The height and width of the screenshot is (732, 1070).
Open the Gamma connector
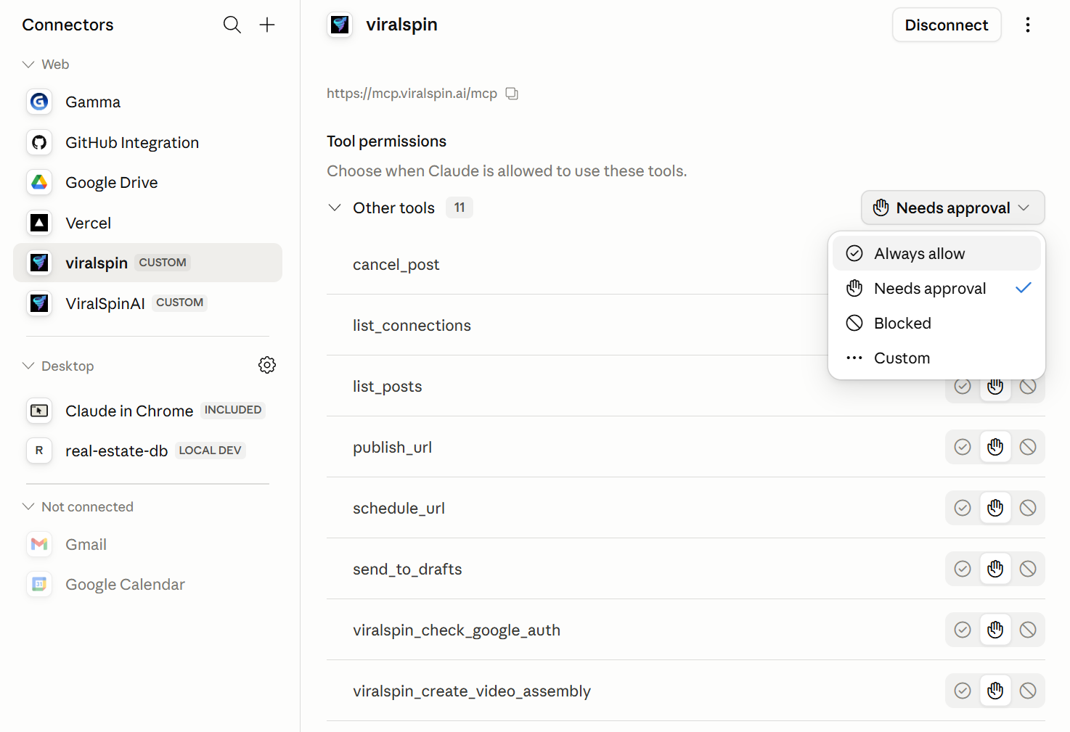click(147, 102)
